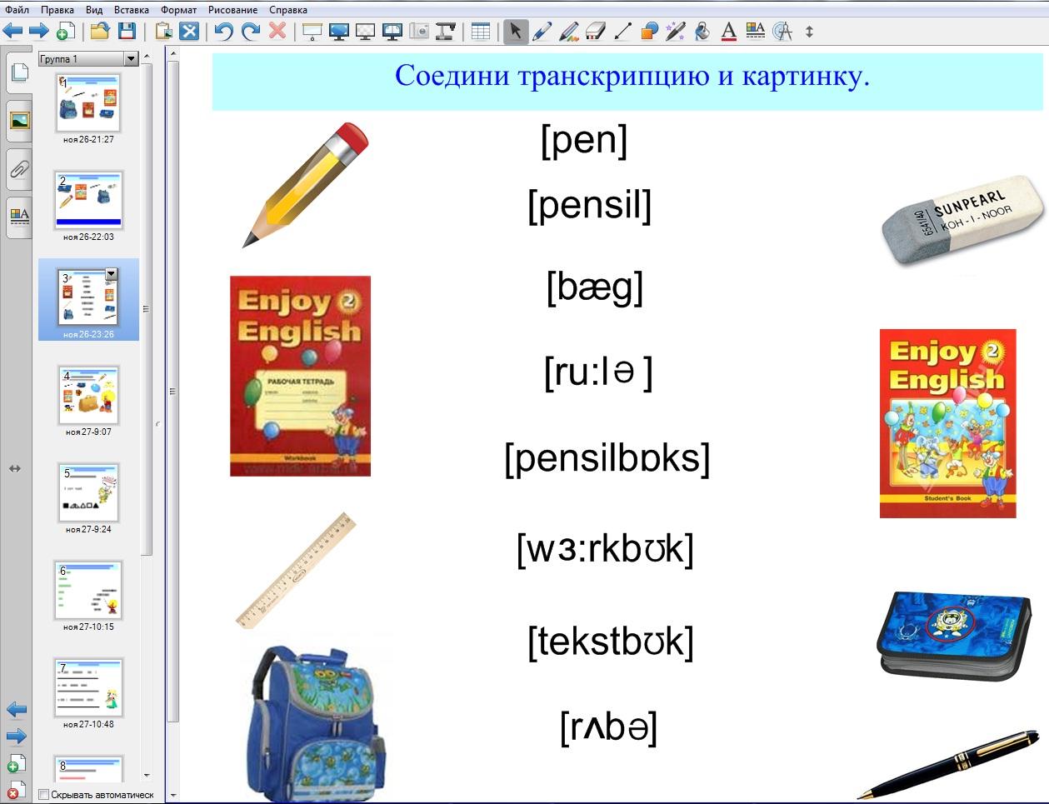Go to next page via toolbar forward arrow
The width and height of the screenshot is (1049, 804).
38,32
